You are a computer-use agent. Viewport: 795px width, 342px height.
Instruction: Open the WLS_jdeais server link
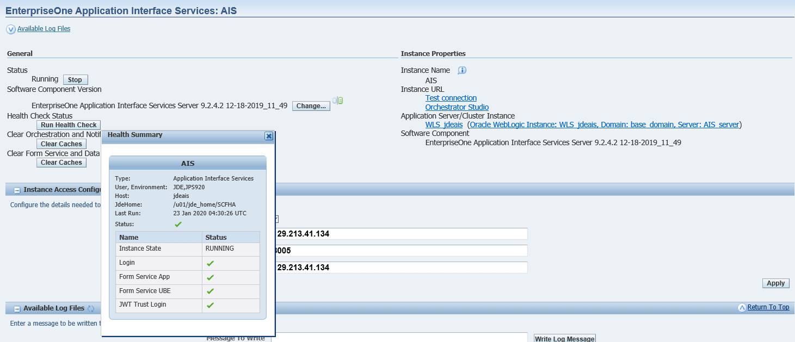pyautogui.click(x=444, y=125)
